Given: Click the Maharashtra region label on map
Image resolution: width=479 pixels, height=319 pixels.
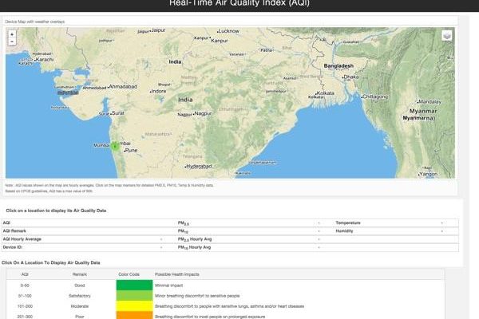Looking at the screenshot, I should click(158, 134).
